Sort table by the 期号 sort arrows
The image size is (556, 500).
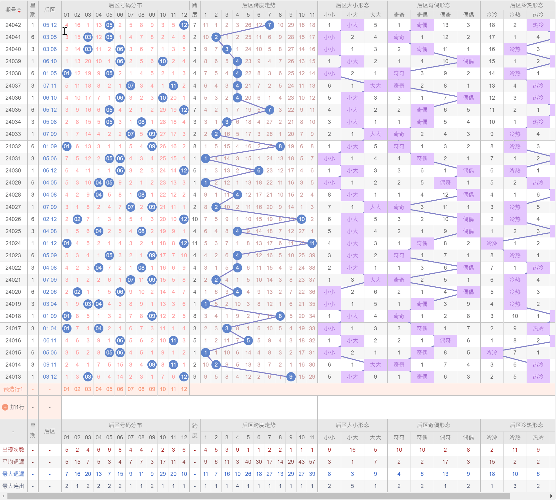(19, 10)
